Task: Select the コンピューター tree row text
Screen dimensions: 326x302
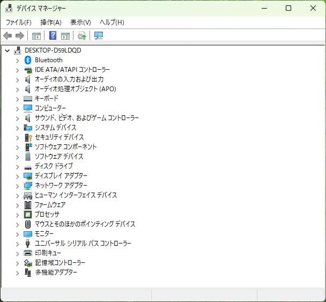Action: pyautogui.click(x=50, y=108)
